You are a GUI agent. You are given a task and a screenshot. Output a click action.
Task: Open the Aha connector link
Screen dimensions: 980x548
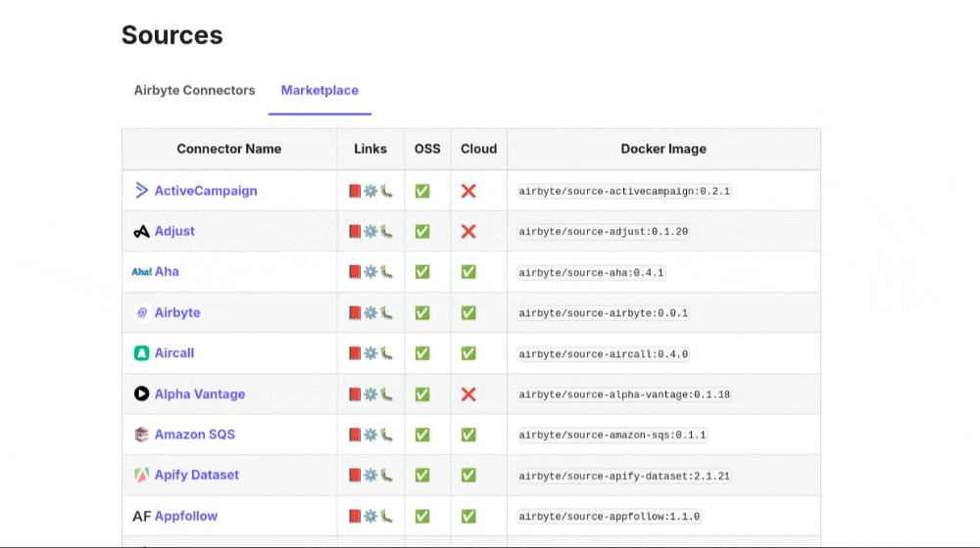coord(167,271)
